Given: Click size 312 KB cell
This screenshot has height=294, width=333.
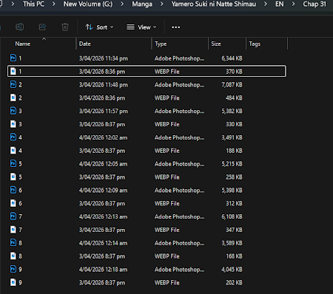Looking at the screenshot, I should tap(234, 203).
